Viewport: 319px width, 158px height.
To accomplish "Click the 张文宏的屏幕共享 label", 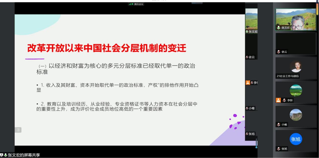I will coord(24,155).
